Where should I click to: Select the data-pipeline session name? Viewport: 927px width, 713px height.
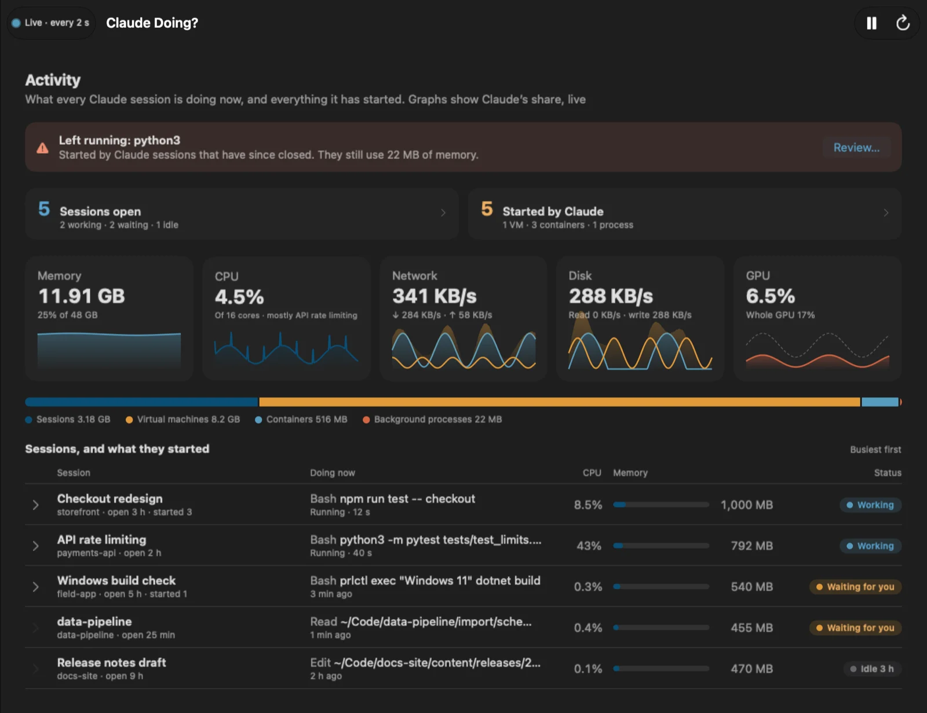tap(94, 621)
